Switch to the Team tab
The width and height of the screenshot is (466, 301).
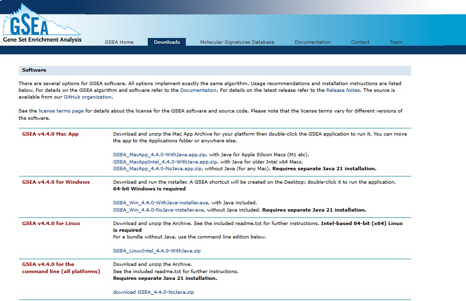click(x=396, y=42)
